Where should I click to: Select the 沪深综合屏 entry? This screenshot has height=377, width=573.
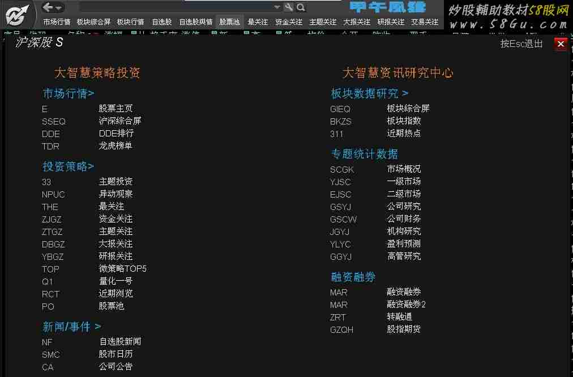120,121
